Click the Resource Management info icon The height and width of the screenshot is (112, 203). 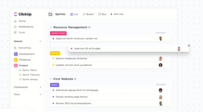tap(89, 27)
